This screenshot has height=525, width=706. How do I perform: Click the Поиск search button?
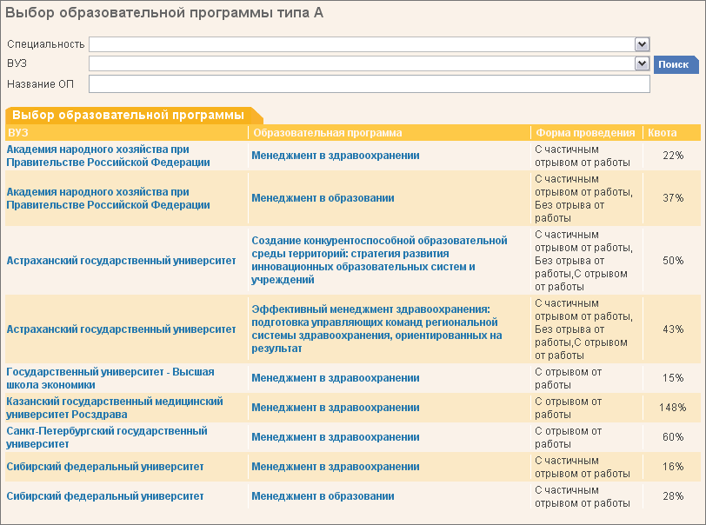676,64
